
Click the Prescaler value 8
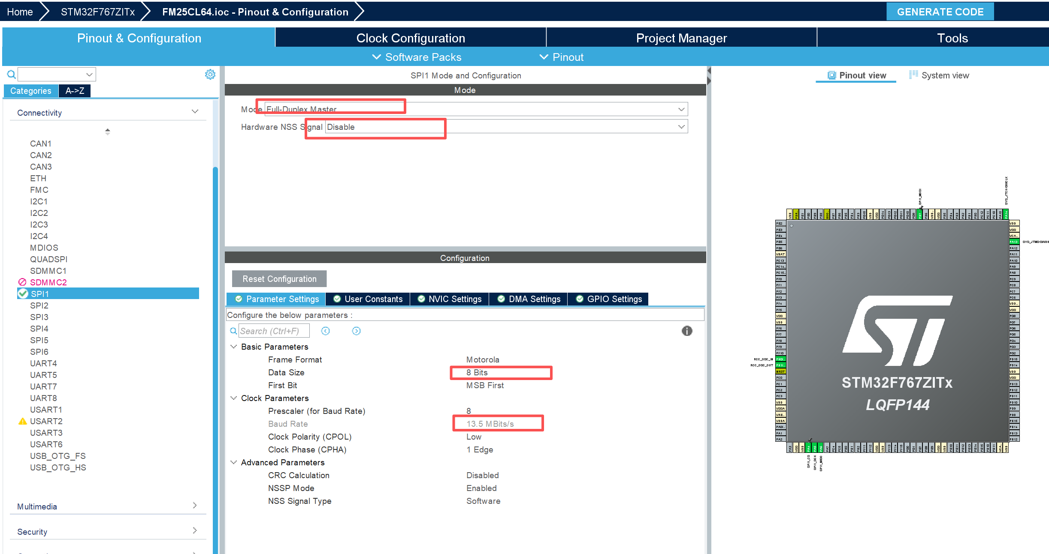[469, 411]
